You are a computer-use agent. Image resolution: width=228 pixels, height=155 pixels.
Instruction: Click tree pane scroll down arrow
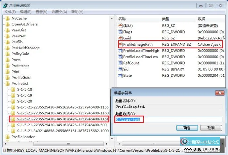[x=112, y=139]
